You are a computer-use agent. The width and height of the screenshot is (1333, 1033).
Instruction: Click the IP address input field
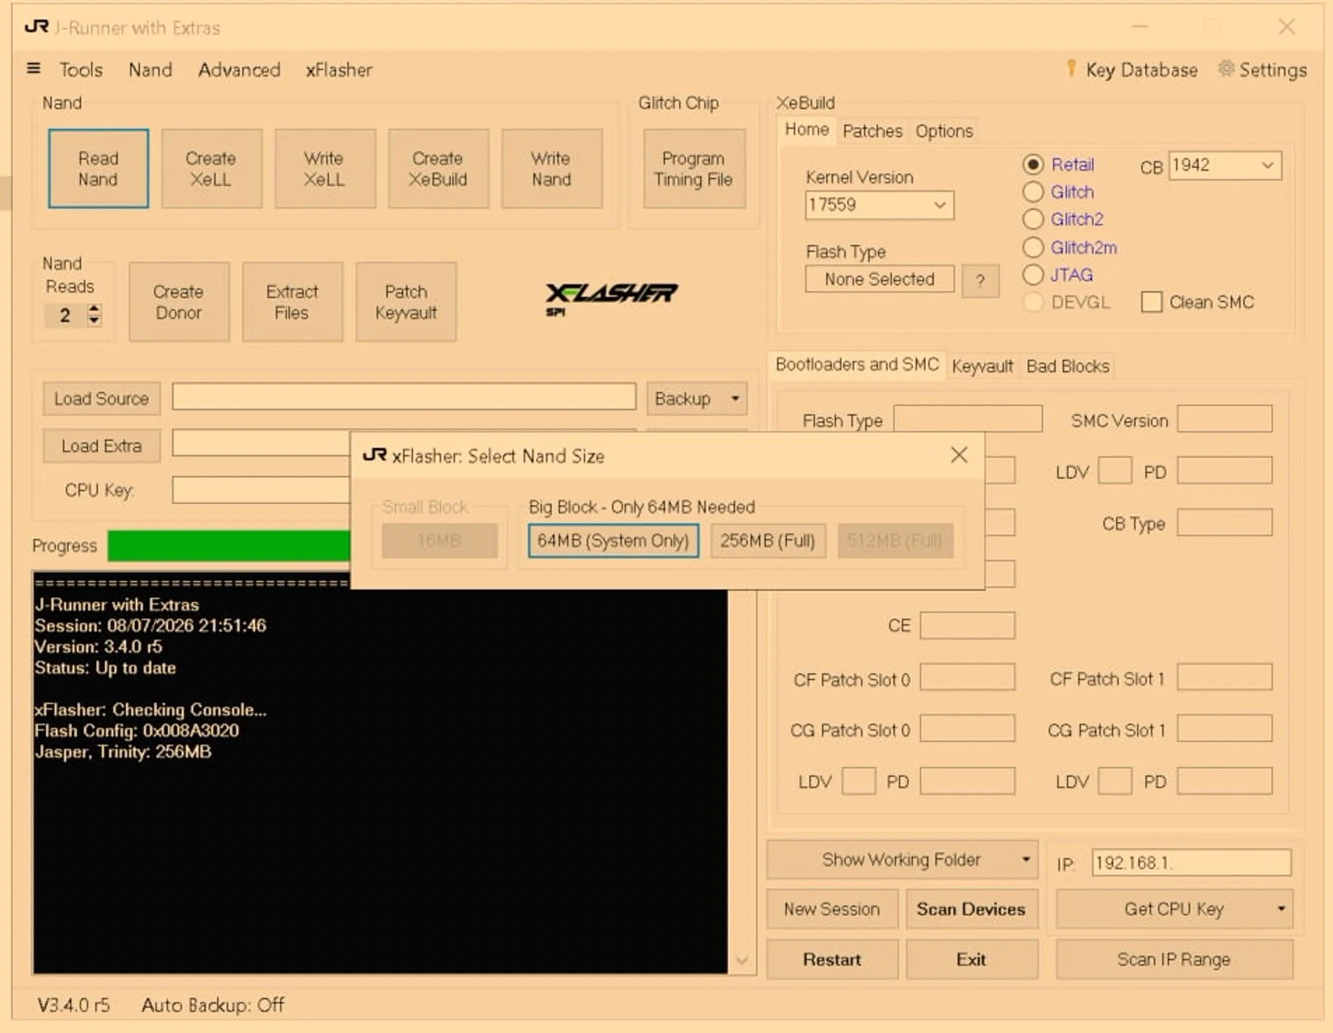[1191, 862]
